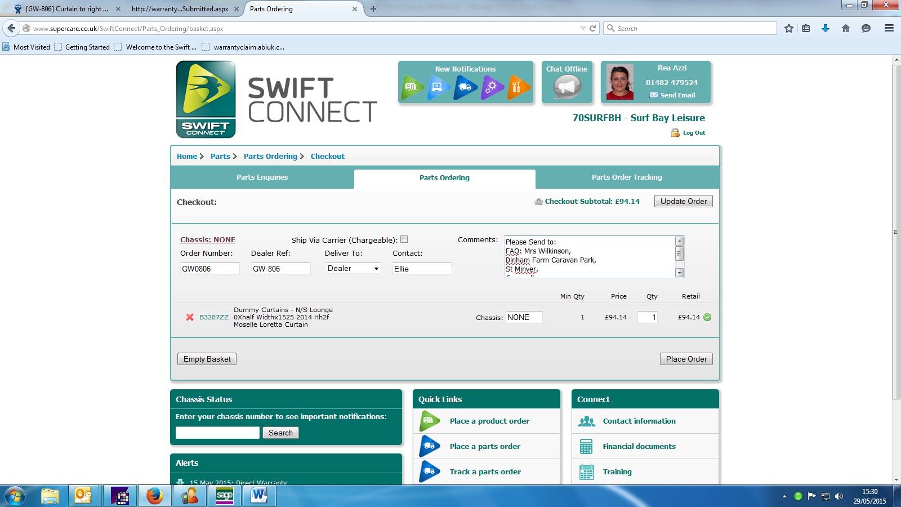Open the URL bar history dropdown arrow
The image size is (901, 507).
point(583,29)
